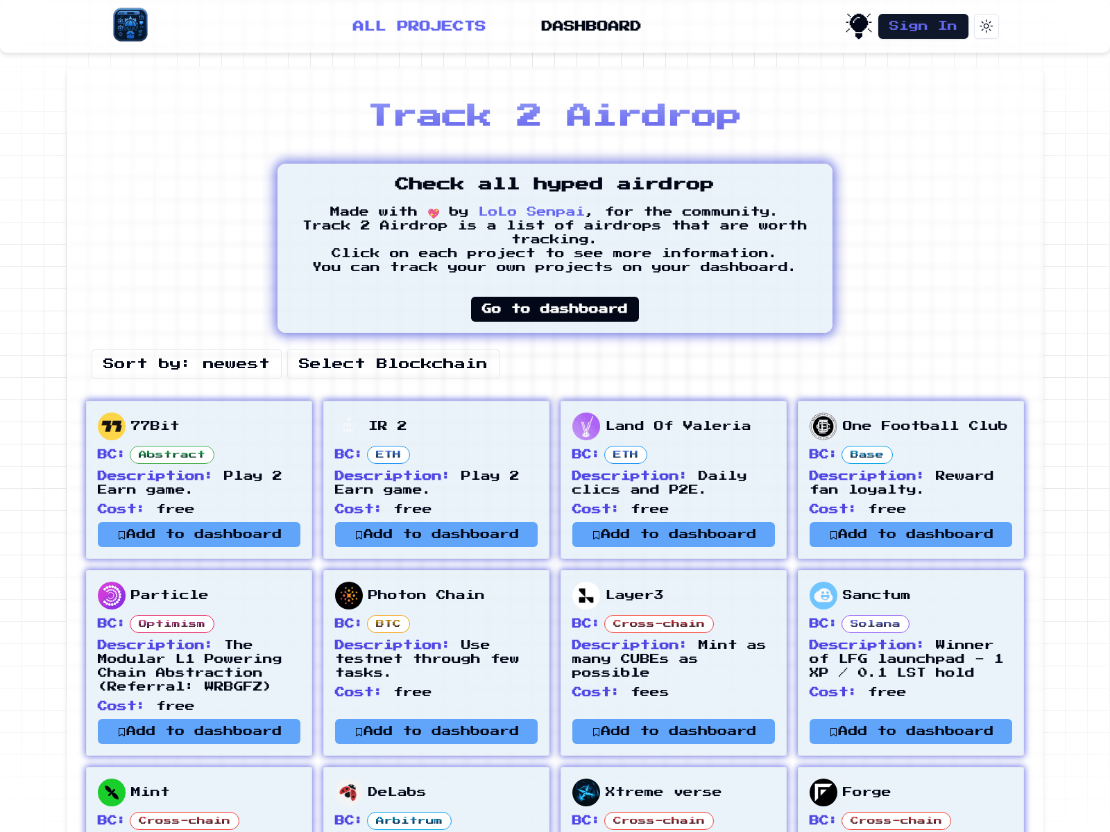The image size is (1110, 832).
Task: Switch to the DASHBOARD tab
Action: [590, 26]
